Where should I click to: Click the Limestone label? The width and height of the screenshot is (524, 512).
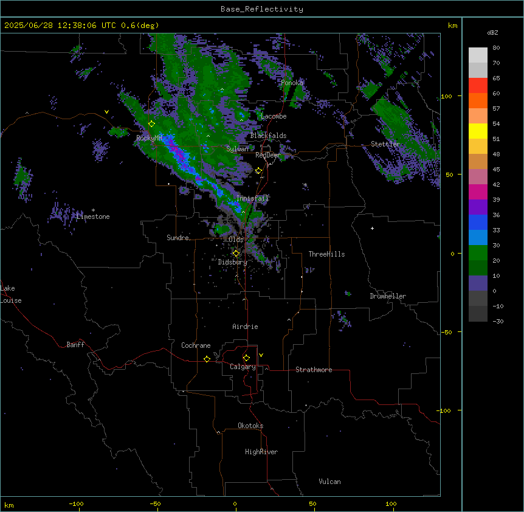pyautogui.click(x=93, y=216)
